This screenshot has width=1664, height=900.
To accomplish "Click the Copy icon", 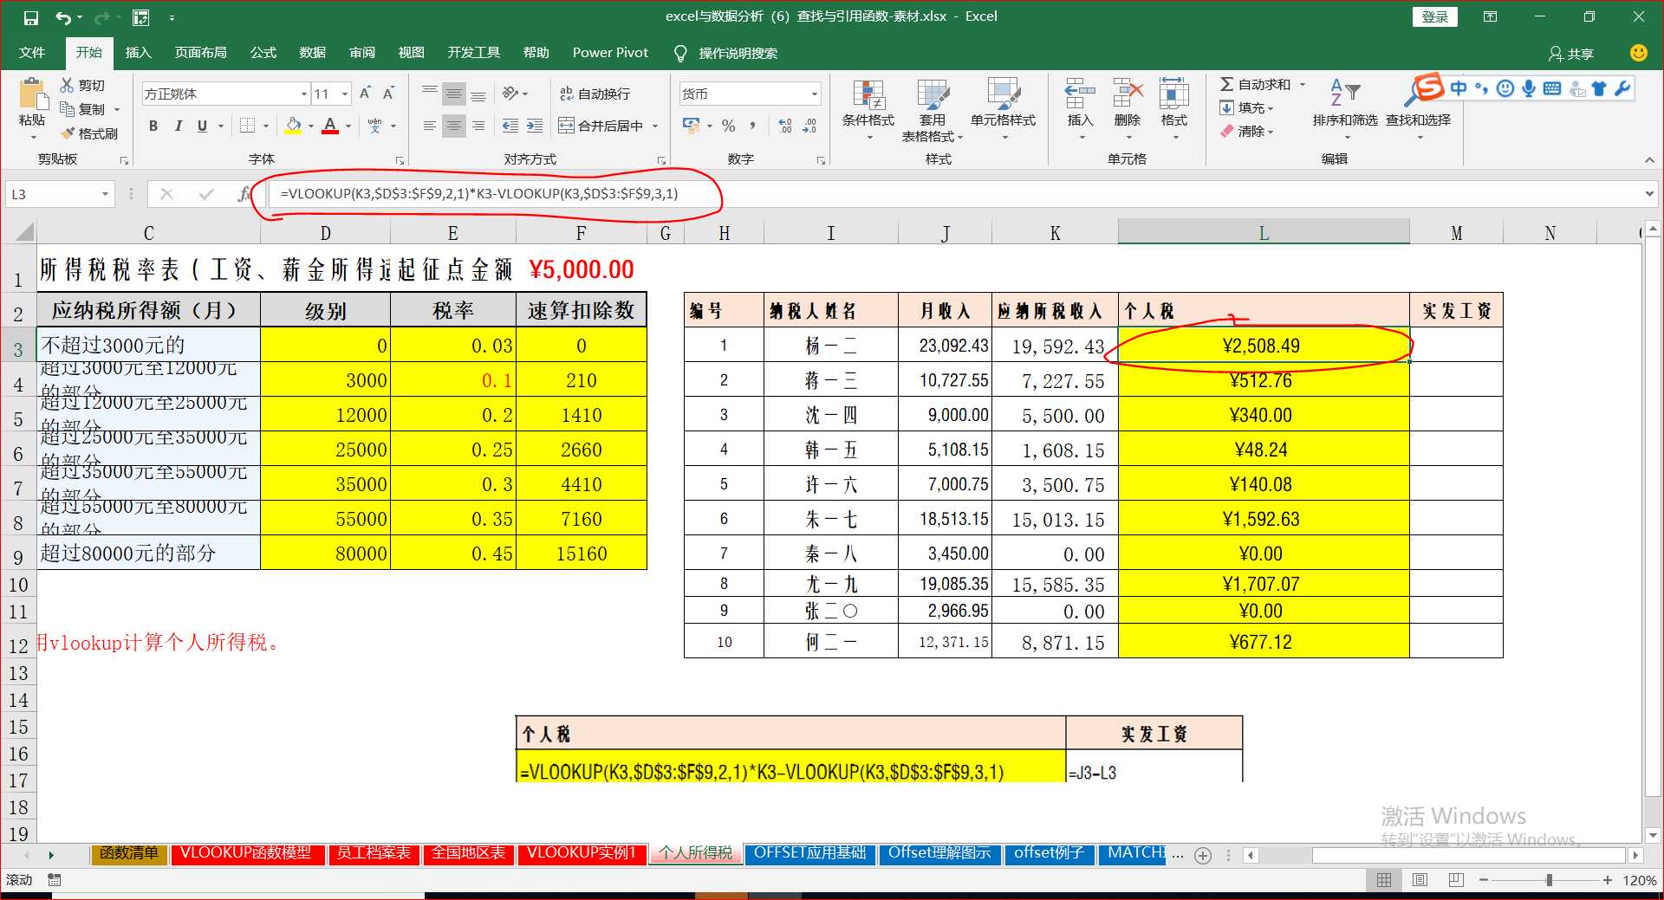I will pos(67,109).
